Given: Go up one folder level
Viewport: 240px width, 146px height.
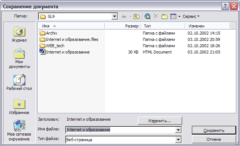Looking at the screenshot, I should point(136,16).
